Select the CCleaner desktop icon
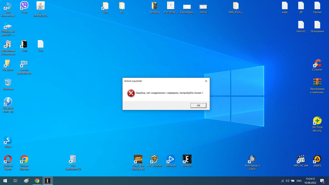 point(317,64)
